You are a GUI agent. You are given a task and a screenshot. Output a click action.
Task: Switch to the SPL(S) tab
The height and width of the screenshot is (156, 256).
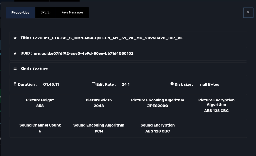pyautogui.click(x=45, y=12)
